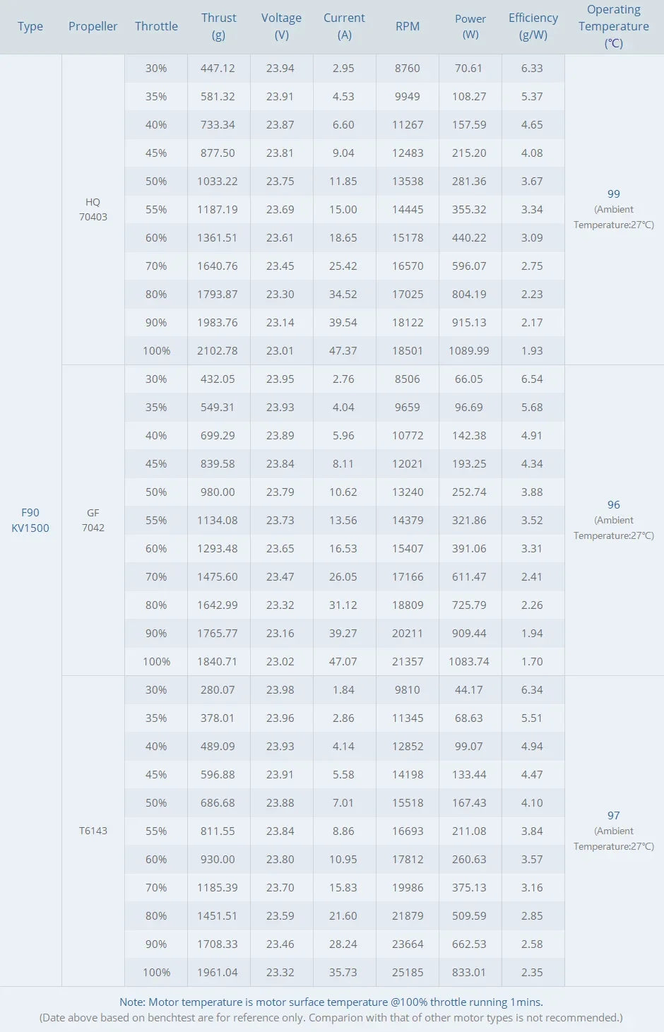Click the 99 operating temperature cell
The height and width of the screenshot is (1032, 664).
coord(613,194)
